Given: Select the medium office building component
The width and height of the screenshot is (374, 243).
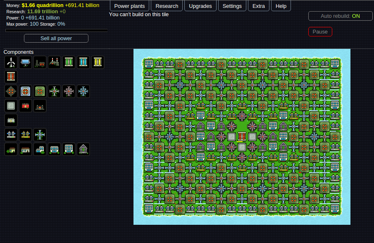Looking at the screenshot, I should 54,149.
